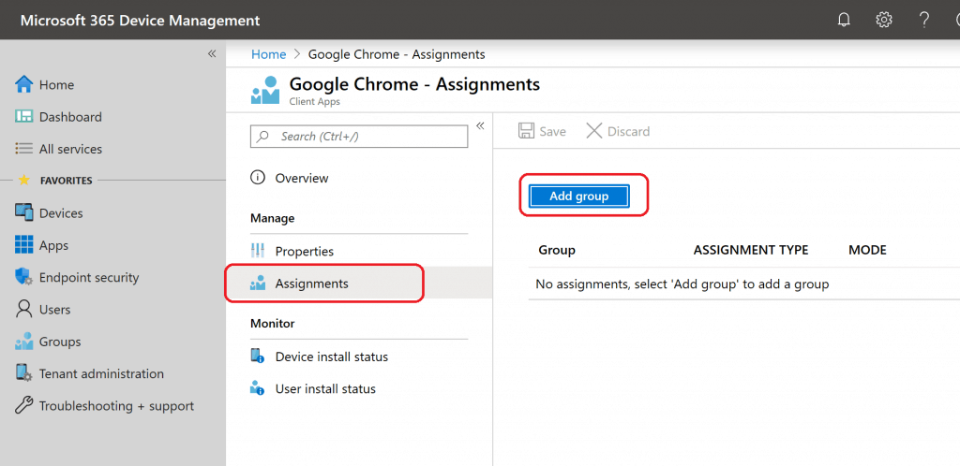Click the Home house icon in sidebar
Viewport: 960px width, 466px height.
click(x=23, y=84)
